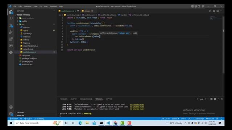Open the Source Control view
232x130 pixels.
point(11,26)
